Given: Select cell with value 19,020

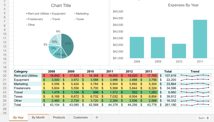Looking at the screenshot, I should tap(129, 76).
